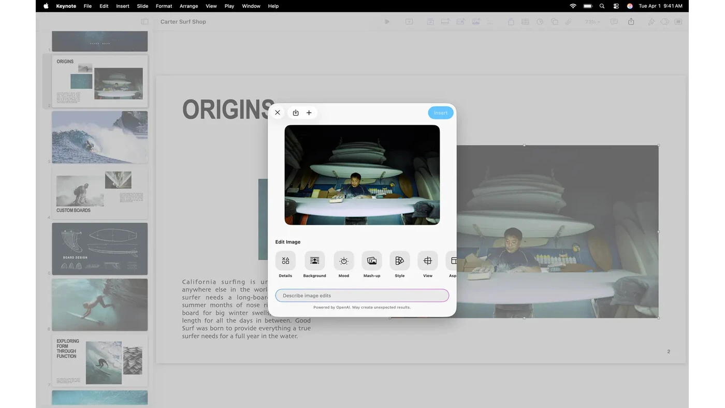Image resolution: width=725 pixels, height=408 pixels.
Task: Close the Edit Image dialog
Action: (278, 112)
